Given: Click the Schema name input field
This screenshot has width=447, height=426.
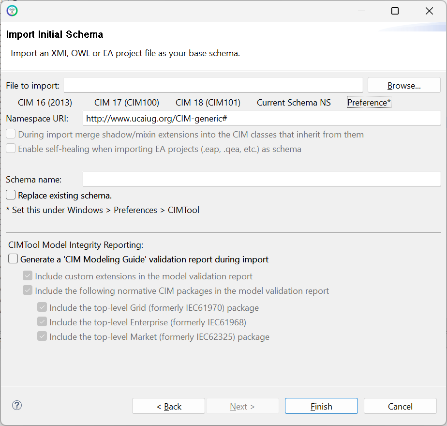Looking at the screenshot, I should click(261, 179).
